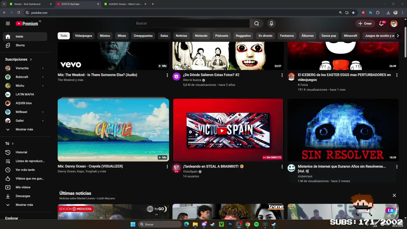Open Vídeos que me gustan
Viewport: 407px width, 229px height.
[25, 178]
